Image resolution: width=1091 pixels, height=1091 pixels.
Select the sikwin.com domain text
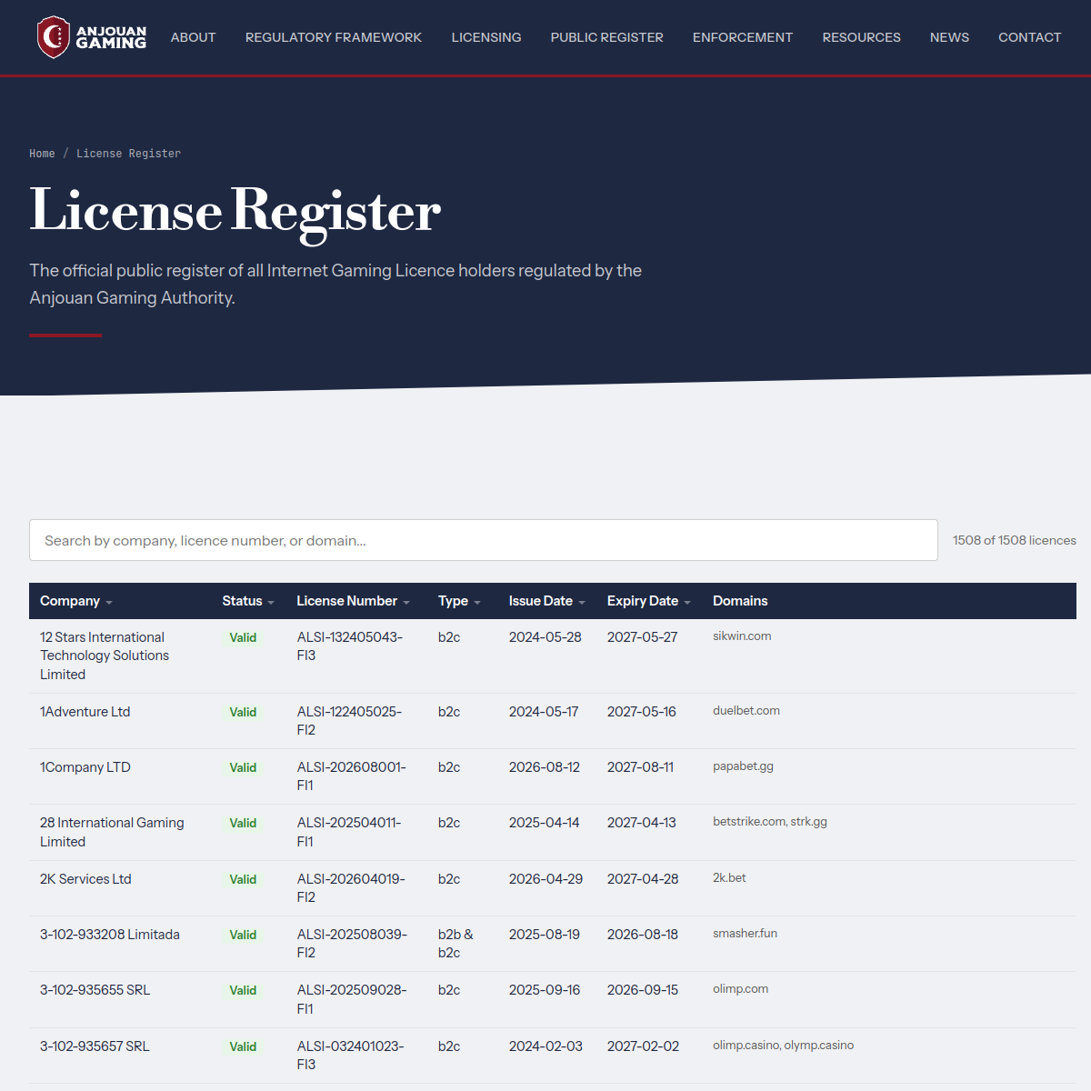click(742, 636)
